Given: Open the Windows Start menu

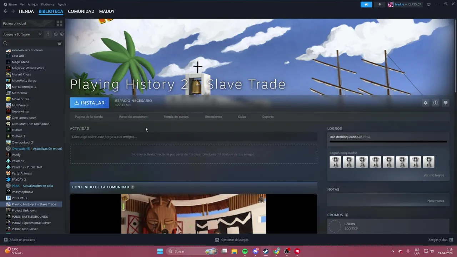Looking at the screenshot, I should (160, 251).
